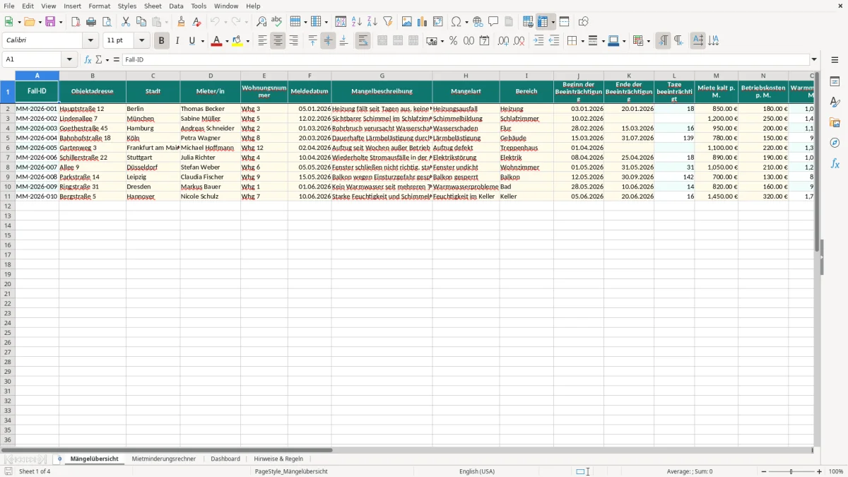Screen dimensions: 848x477
Task: Open the Sheet menu
Action: pyautogui.click(x=153, y=6)
